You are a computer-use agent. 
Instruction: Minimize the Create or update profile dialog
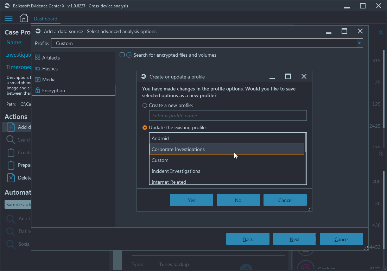click(x=272, y=78)
